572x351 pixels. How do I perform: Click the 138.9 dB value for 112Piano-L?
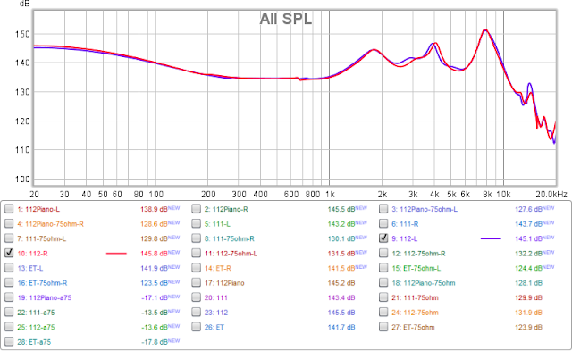[x=155, y=209]
